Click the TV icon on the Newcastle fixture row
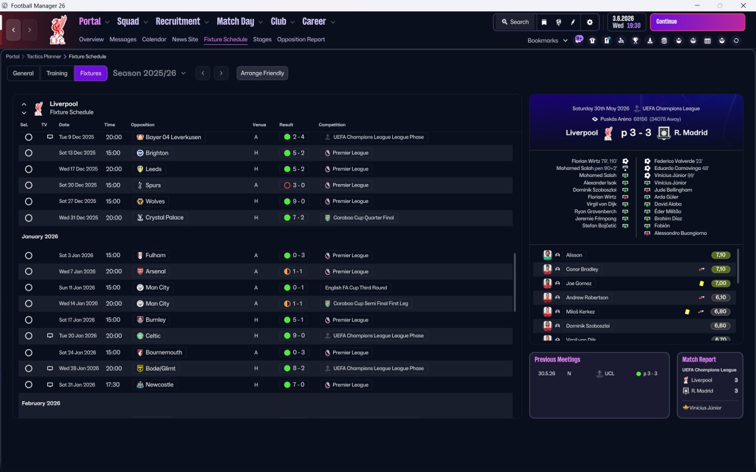The height and width of the screenshot is (472, 756). point(50,385)
